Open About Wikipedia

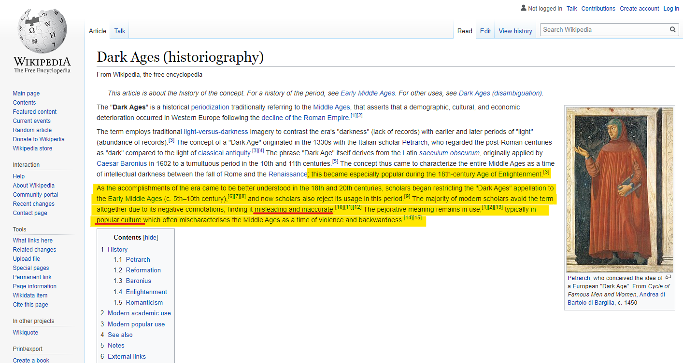pos(34,186)
